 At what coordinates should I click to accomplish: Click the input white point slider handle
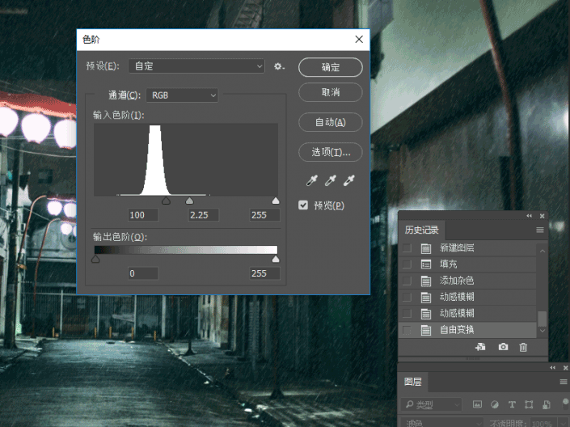point(276,201)
